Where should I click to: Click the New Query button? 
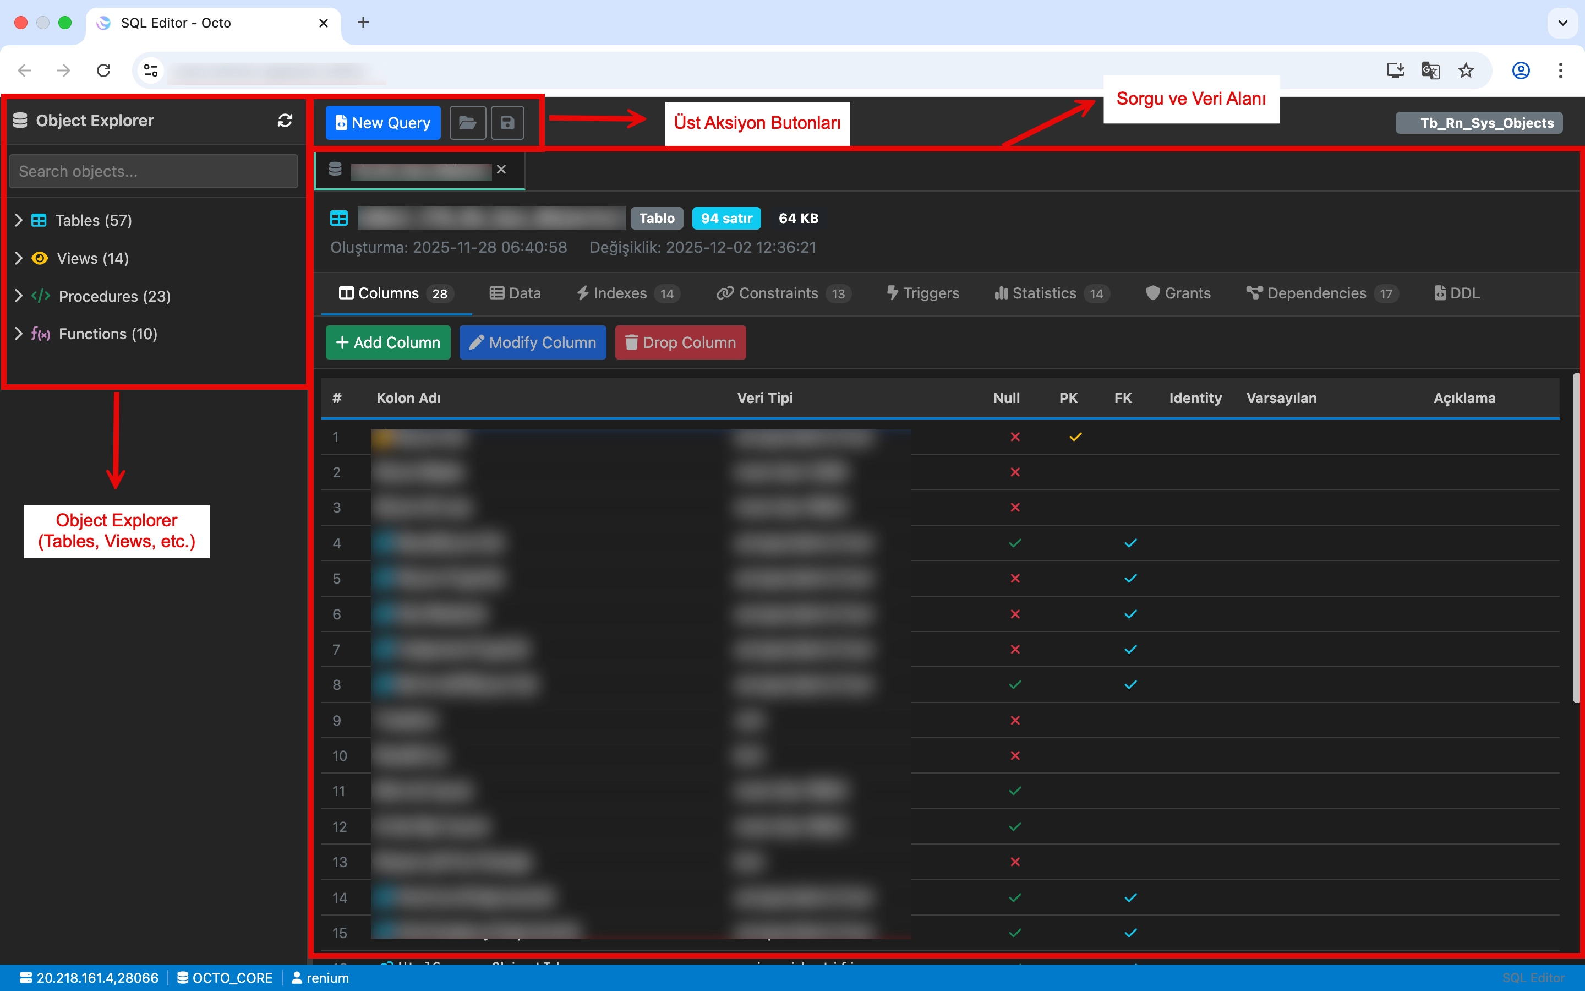coord(382,123)
